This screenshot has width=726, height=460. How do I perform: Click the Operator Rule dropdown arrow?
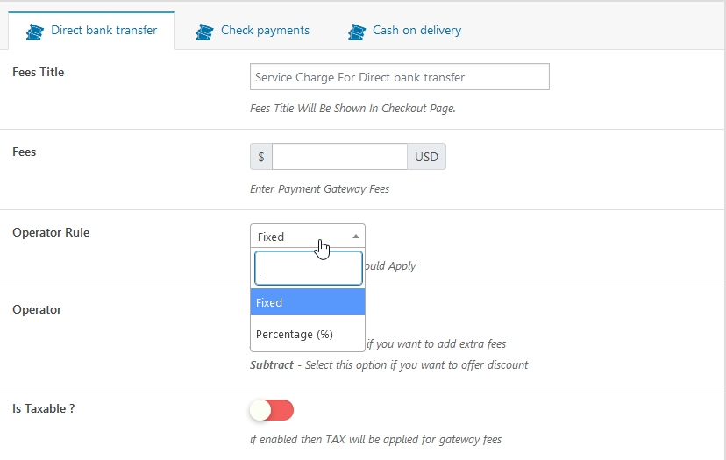click(x=356, y=237)
